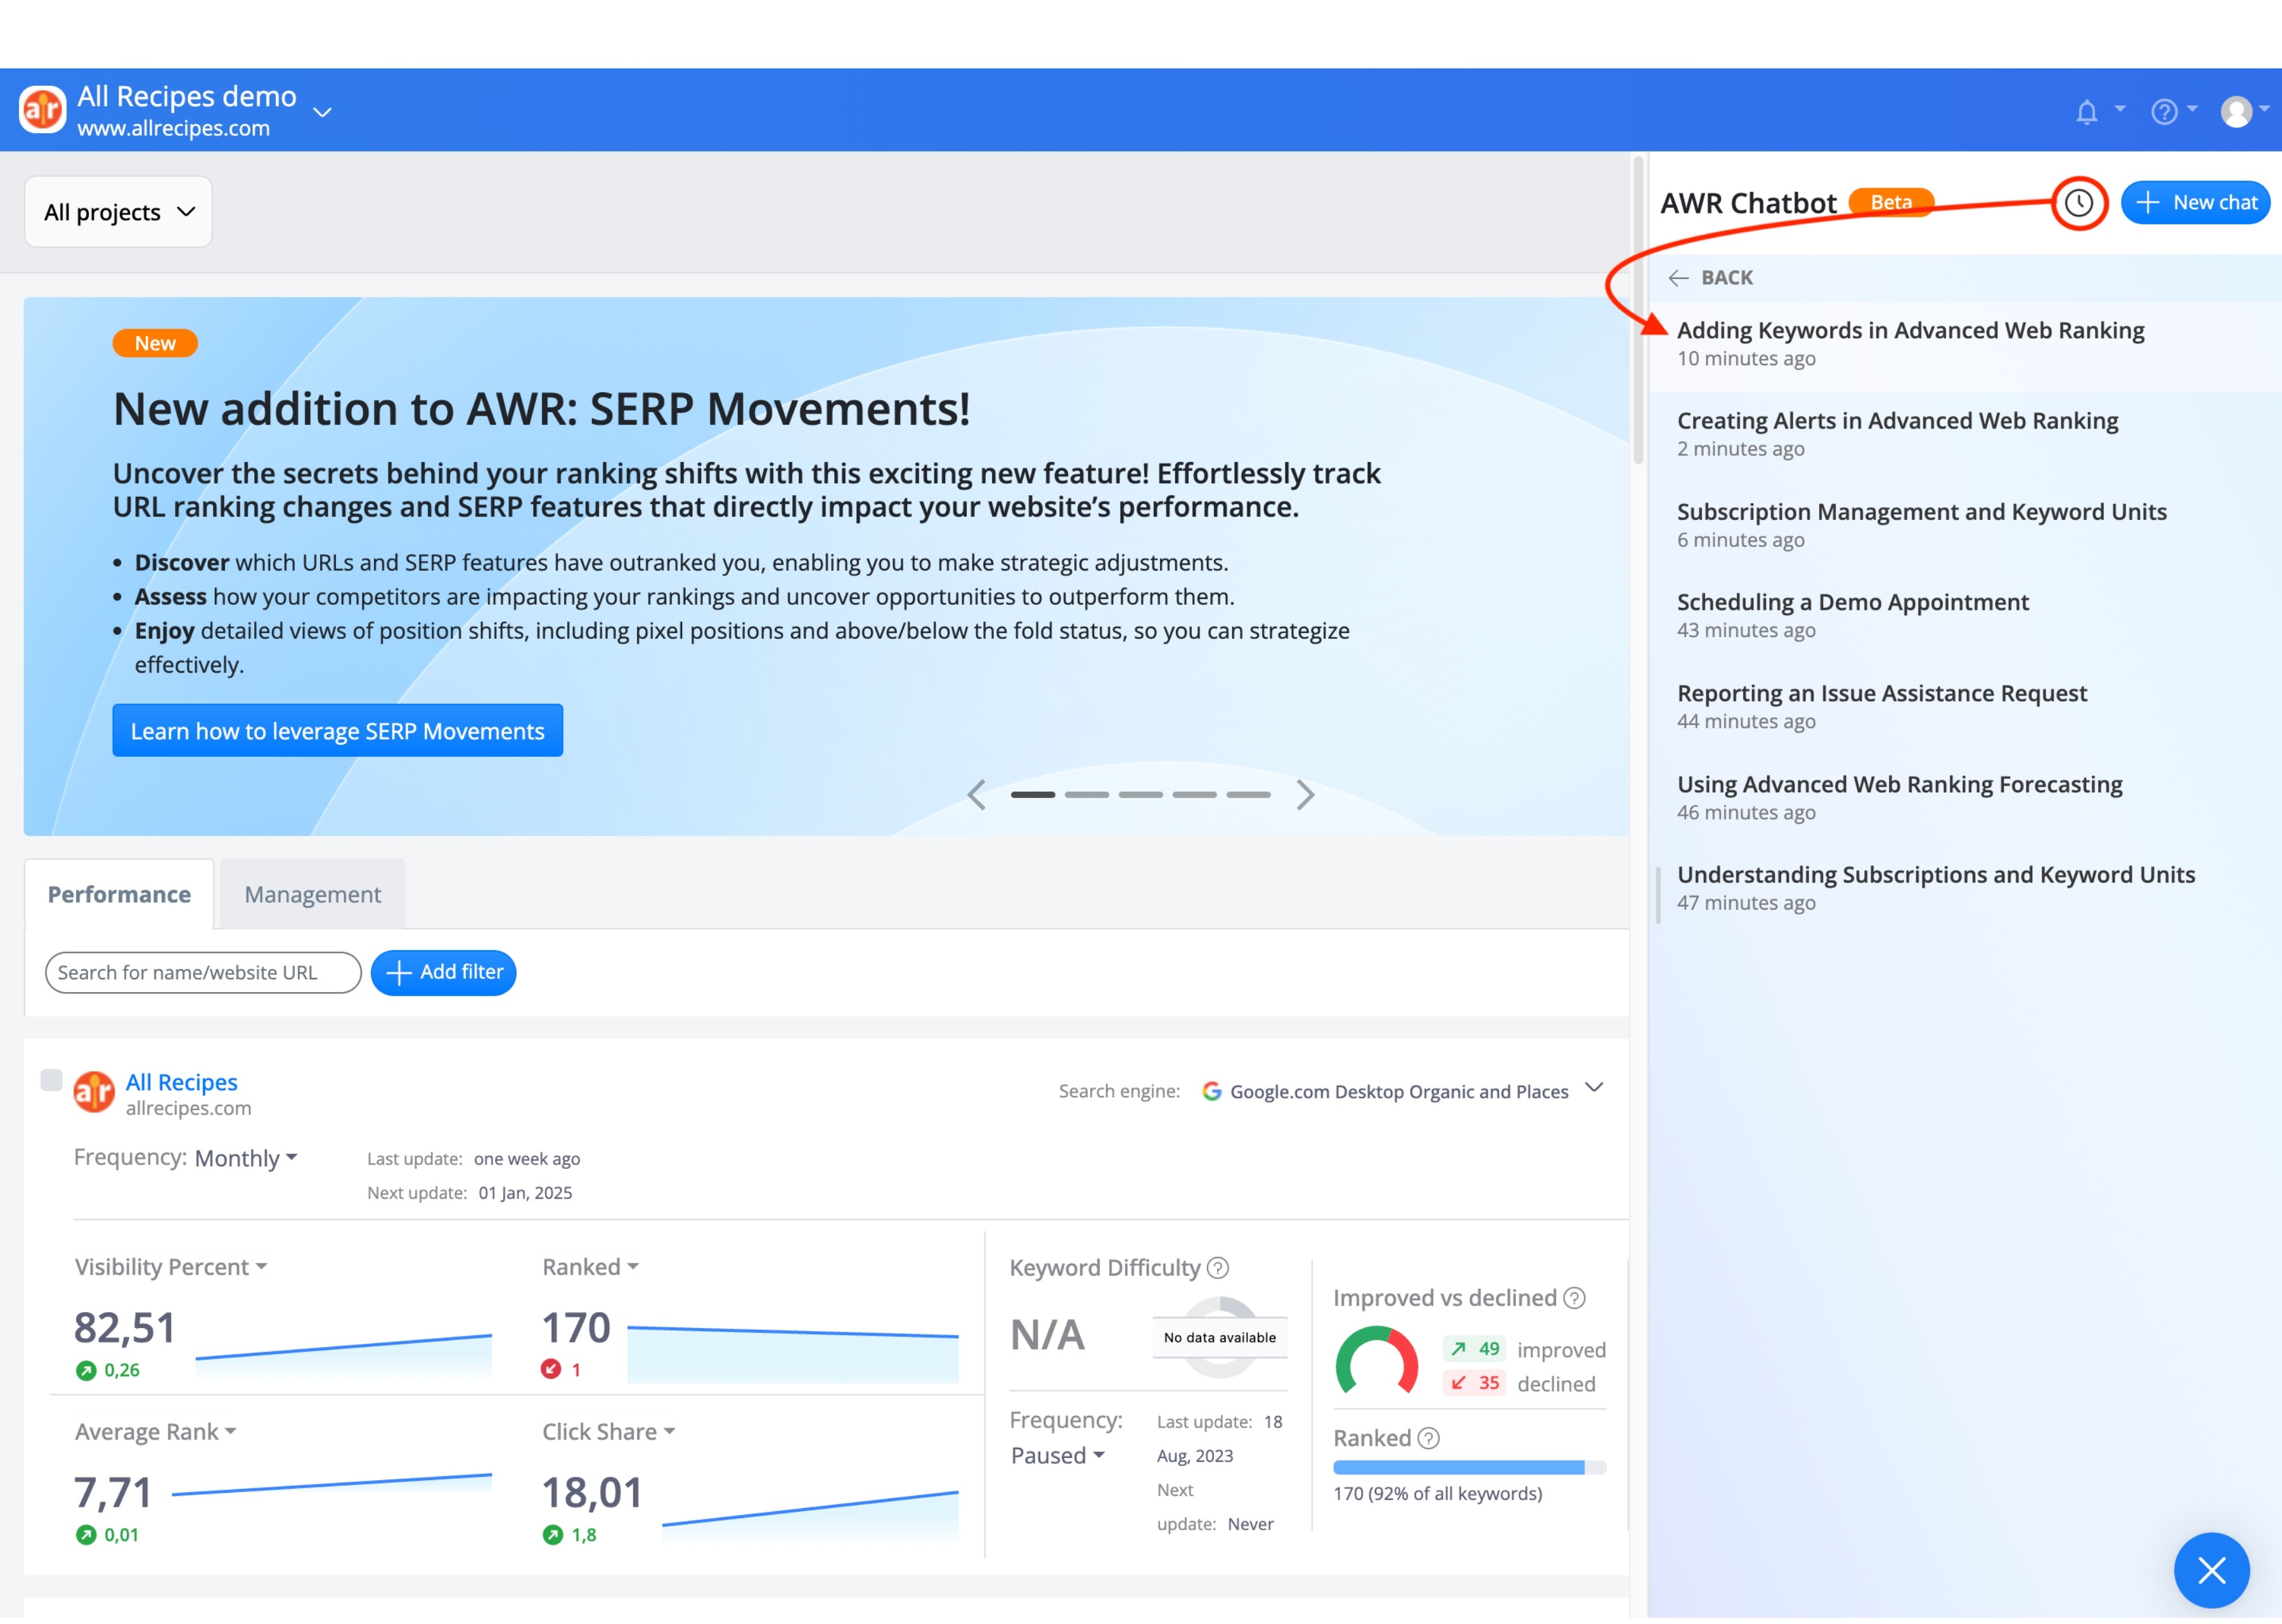The height and width of the screenshot is (1624, 2282).
Task: Switch to the Management tab
Action: (313, 894)
